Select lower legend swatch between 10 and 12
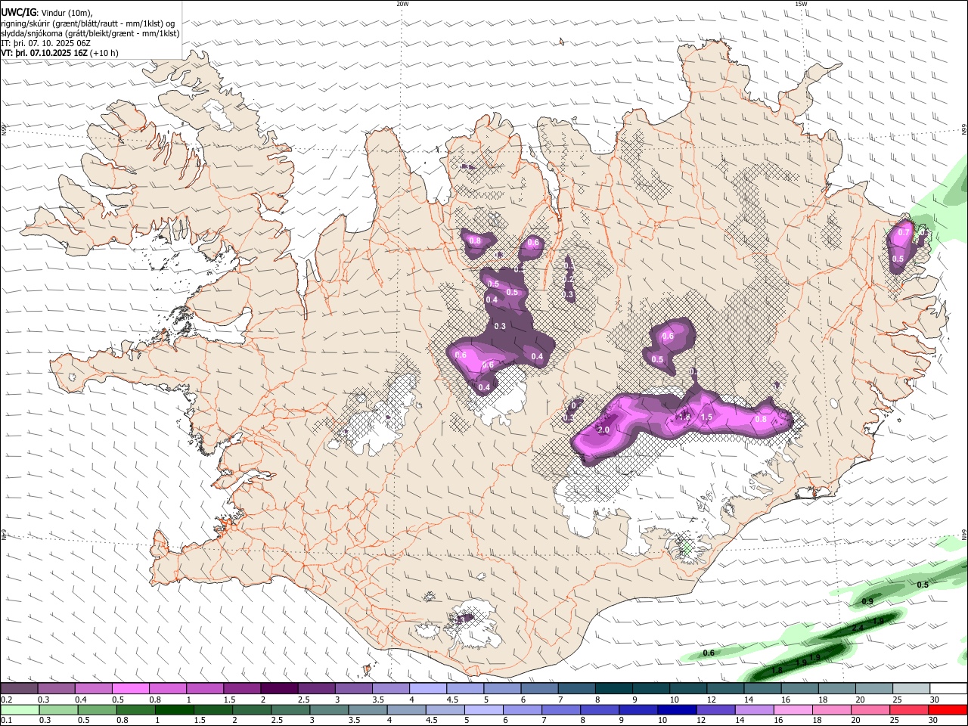Image resolution: width=968 pixels, height=726 pixels. point(676,709)
